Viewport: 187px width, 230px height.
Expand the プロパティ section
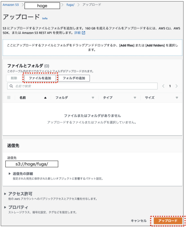pyautogui.click(x=16, y=207)
